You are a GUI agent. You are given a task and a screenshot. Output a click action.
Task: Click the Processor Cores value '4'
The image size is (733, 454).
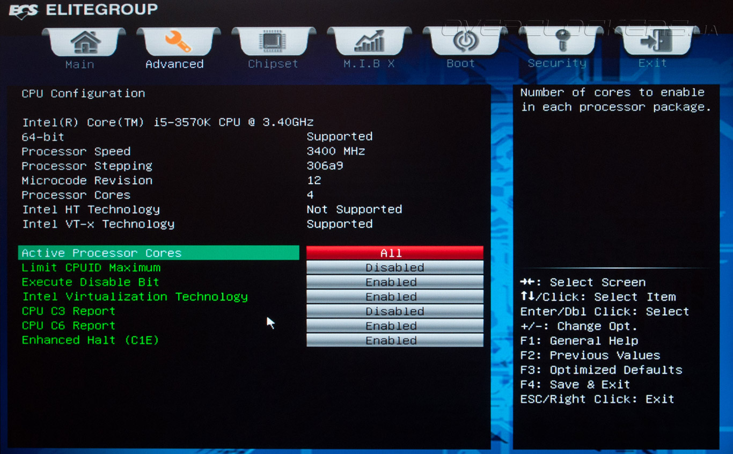tap(310, 195)
